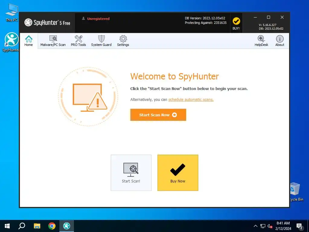Follow the schedule automatic scans link
Image resolution: width=309 pixels, height=232 pixels.
click(191, 100)
